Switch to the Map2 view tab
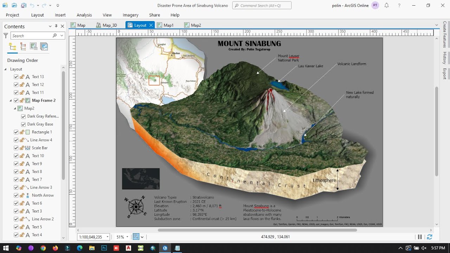Image resolution: width=450 pixels, height=253 pixels. (x=193, y=25)
